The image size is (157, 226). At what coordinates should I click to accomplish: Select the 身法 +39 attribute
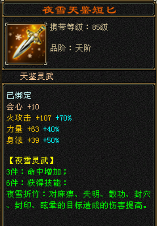[x=23, y=140]
